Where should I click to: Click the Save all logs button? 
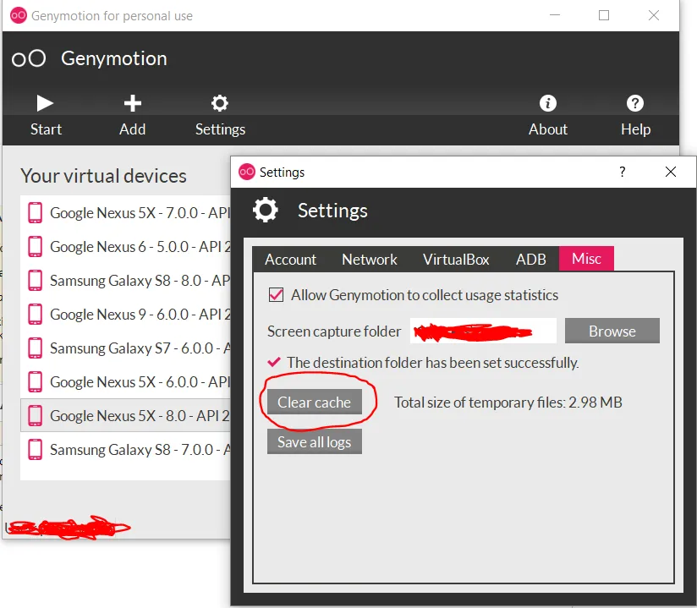coord(315,441)
